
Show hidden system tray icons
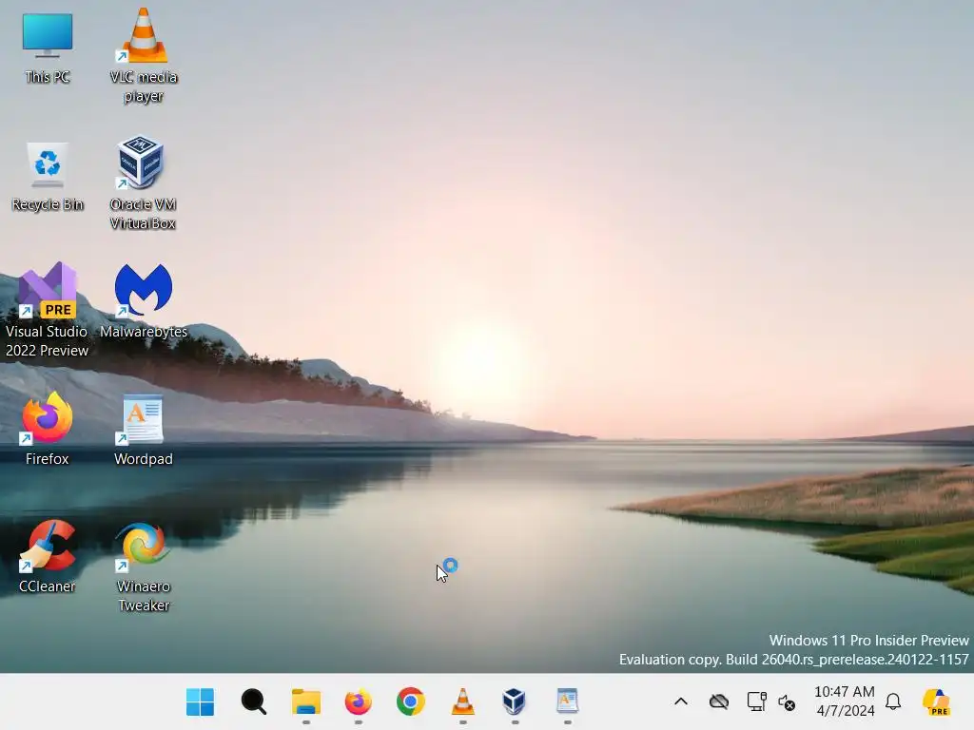tap(681, 701)
